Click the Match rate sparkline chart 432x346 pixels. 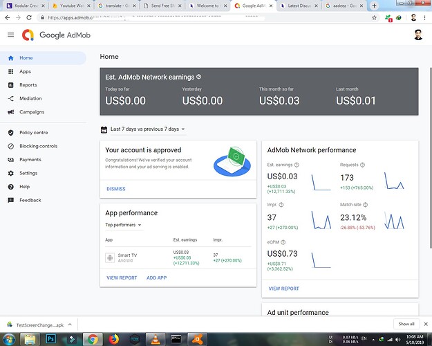[394, 220]
